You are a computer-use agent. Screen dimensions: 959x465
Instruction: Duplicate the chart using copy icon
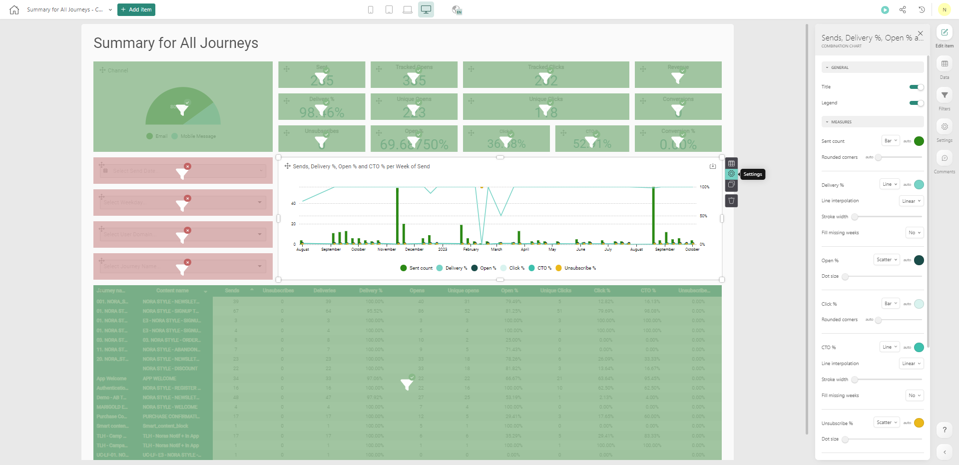(731, 185)
